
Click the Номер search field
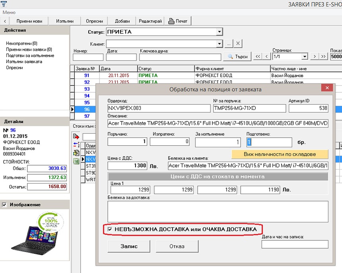coord(88,57)
